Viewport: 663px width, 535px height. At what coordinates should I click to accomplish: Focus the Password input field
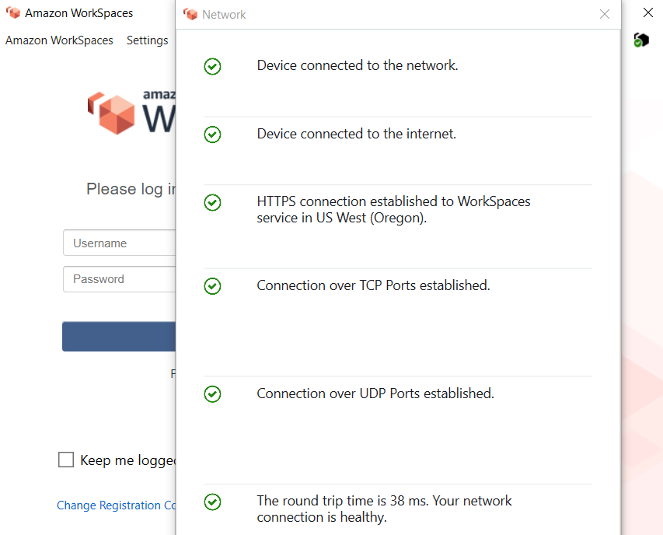(x=120, y=279)
